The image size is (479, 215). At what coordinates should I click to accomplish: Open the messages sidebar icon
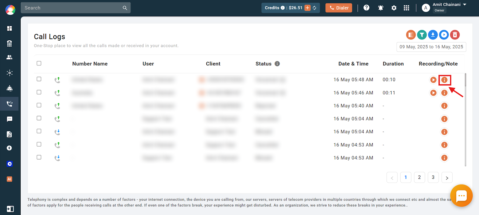(x=10, y=119)
